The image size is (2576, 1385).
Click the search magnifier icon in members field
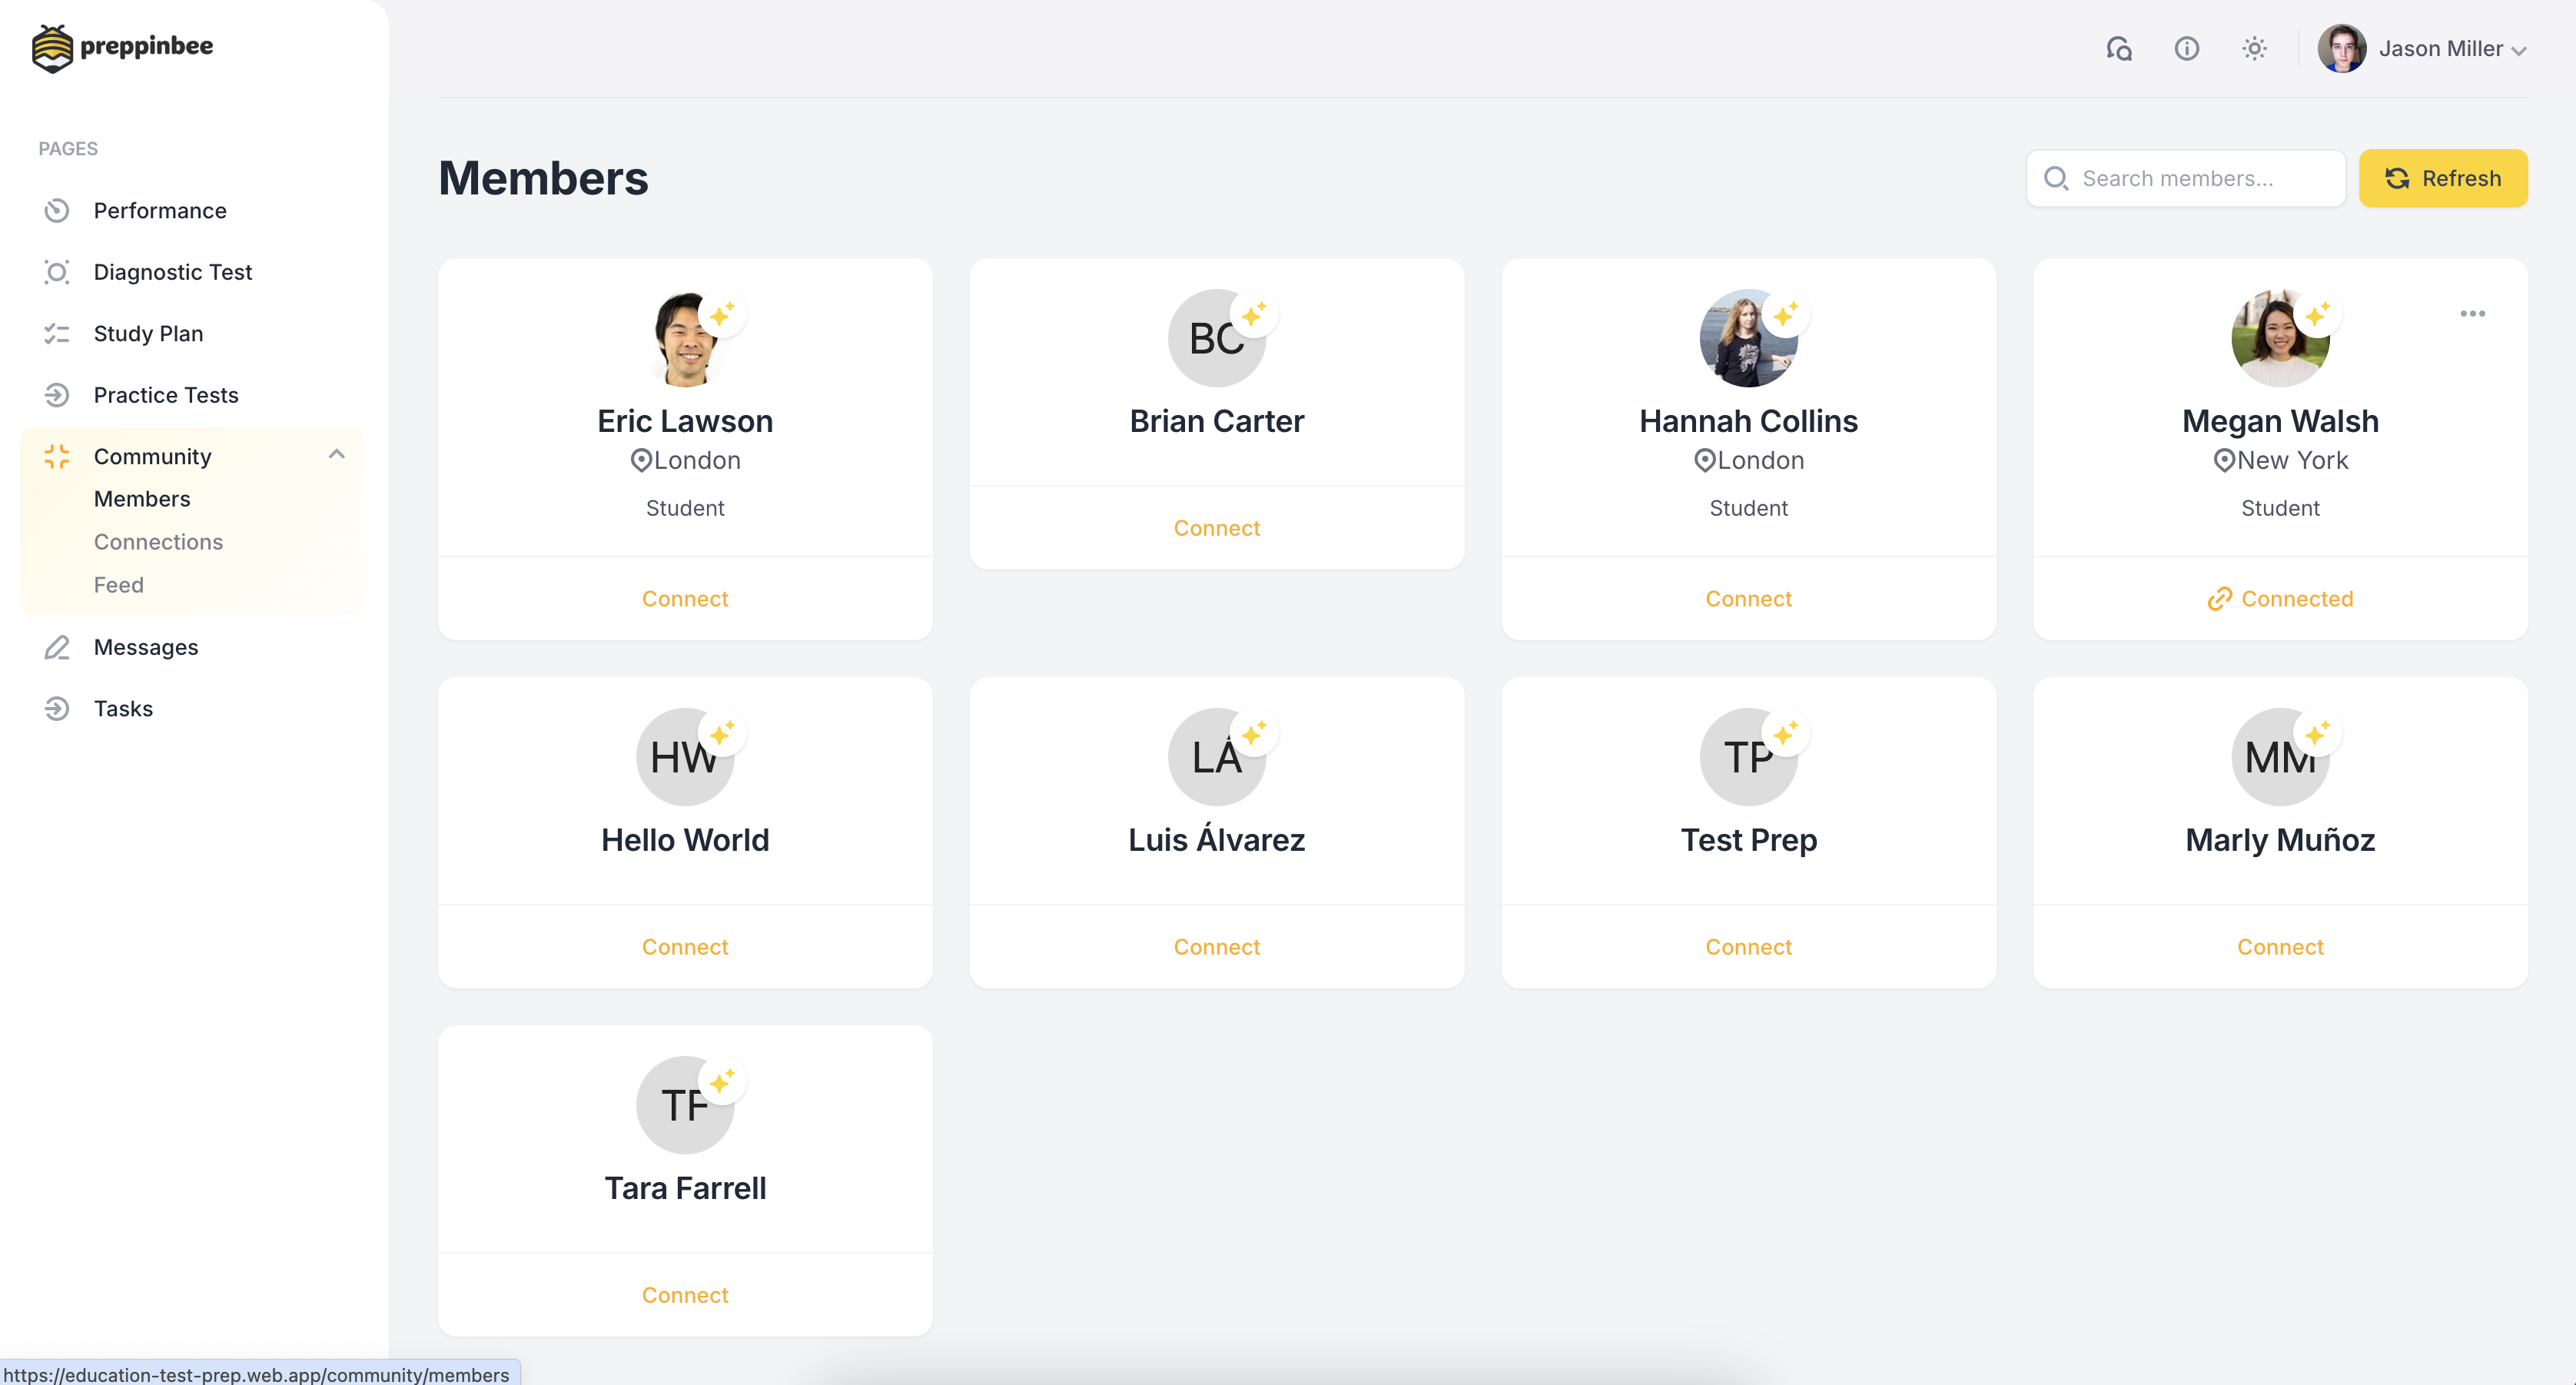(x=2056, y=178)
